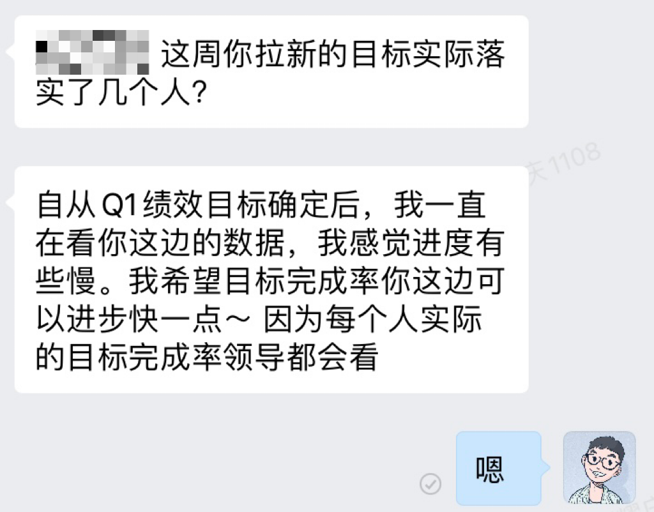
Task: Click the left tail of the Q1 message bubble
Action: [x=10, y=202]
